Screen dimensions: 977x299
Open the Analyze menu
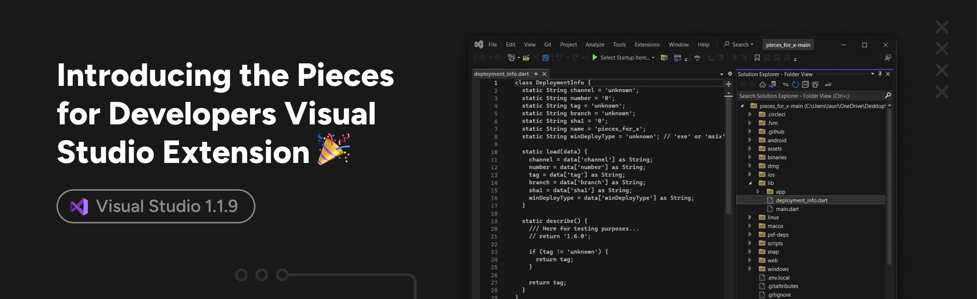click(x=595, y=44)
